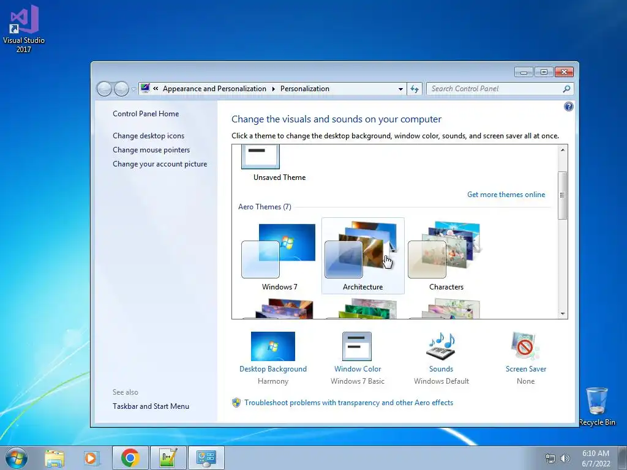Click the Screen Saver text link

pos(525,369)
